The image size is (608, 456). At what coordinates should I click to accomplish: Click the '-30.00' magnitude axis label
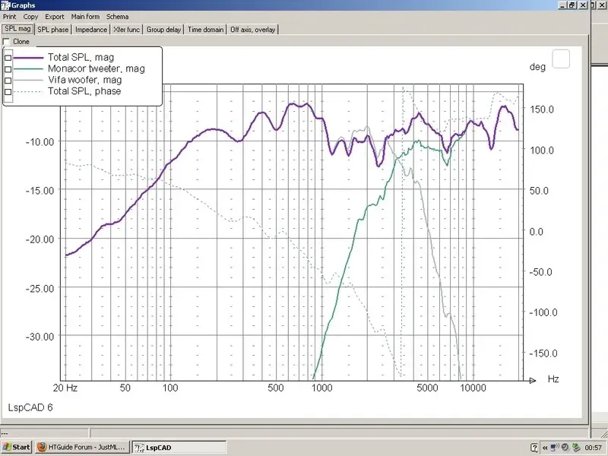(40, 337)
